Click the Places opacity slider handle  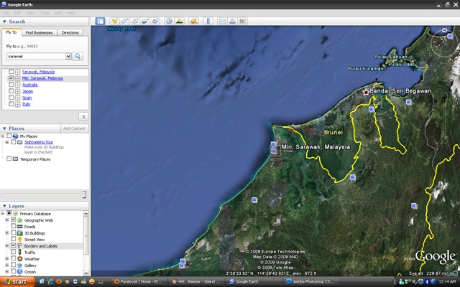pyautogui.click(x=84, y=194)
